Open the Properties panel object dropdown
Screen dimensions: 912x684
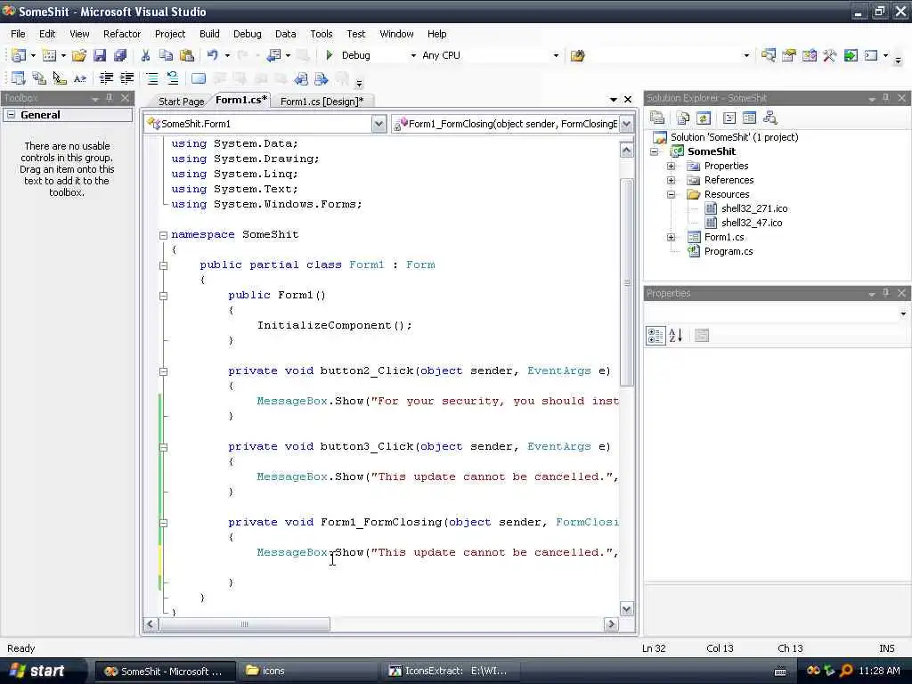pyautogui.click(x=903, y=314)
